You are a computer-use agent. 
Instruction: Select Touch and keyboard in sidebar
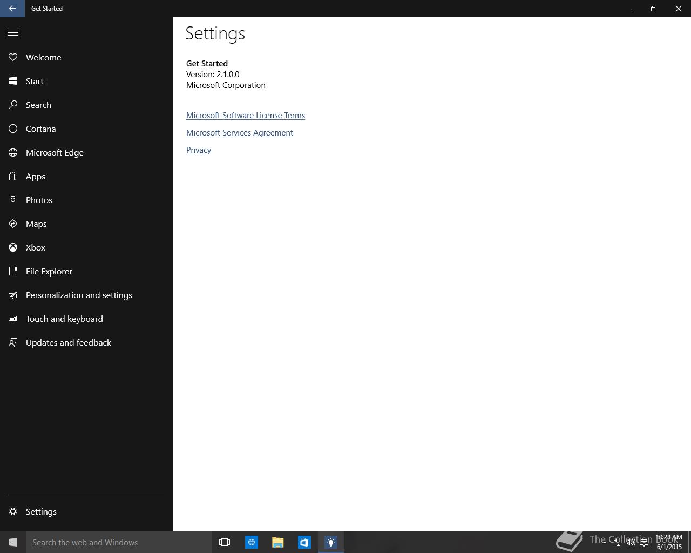pyautogui.click(x=86, y=319)
